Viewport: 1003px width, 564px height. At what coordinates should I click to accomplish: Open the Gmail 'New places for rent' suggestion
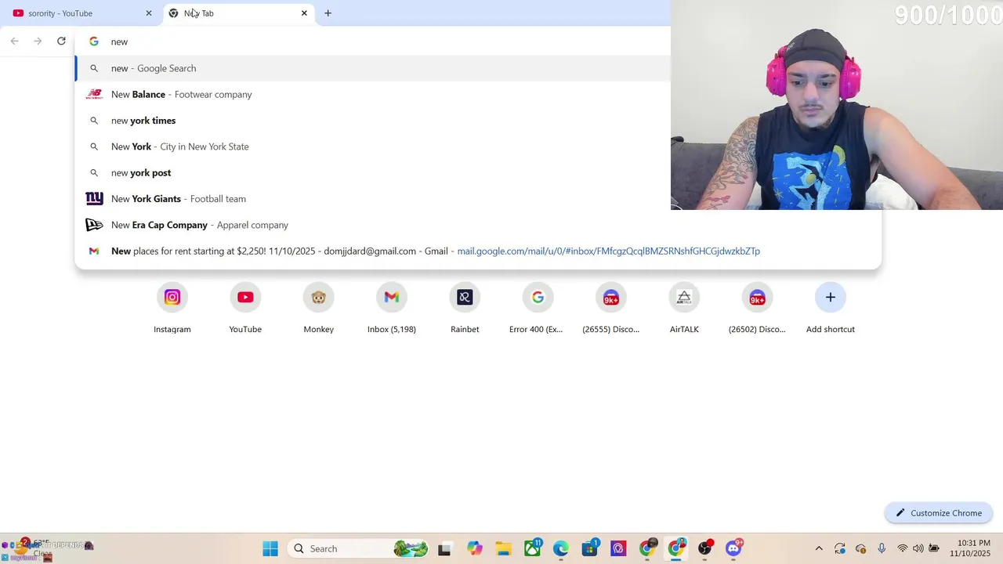point(478,251)
